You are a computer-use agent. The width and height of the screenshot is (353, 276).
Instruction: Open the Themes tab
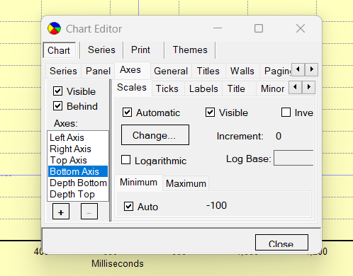click(190, 50)
